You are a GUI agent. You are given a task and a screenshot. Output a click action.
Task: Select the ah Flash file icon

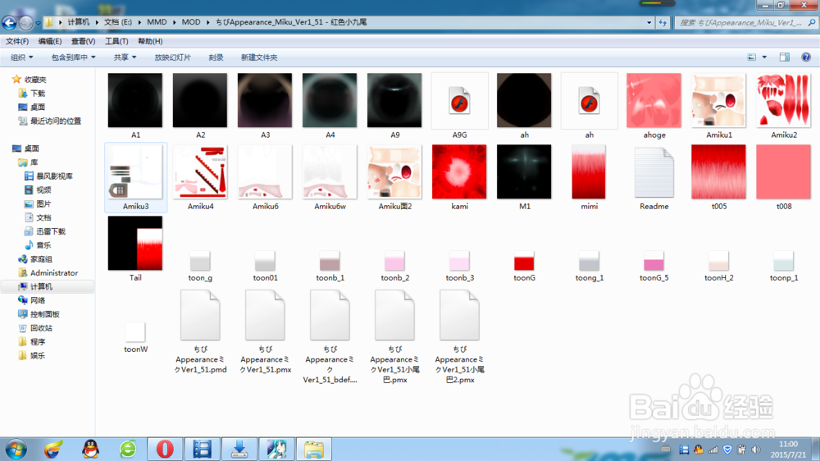[589, 101]
